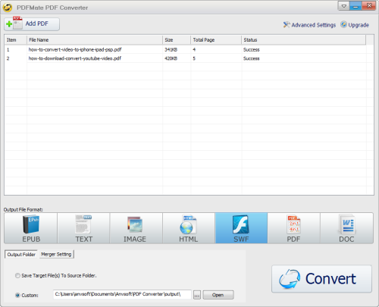The height and width of the screenshot is (307, 379).
Task: Sort by the Total Page column header
Action: pyautogui.click(x=216, y=40)
